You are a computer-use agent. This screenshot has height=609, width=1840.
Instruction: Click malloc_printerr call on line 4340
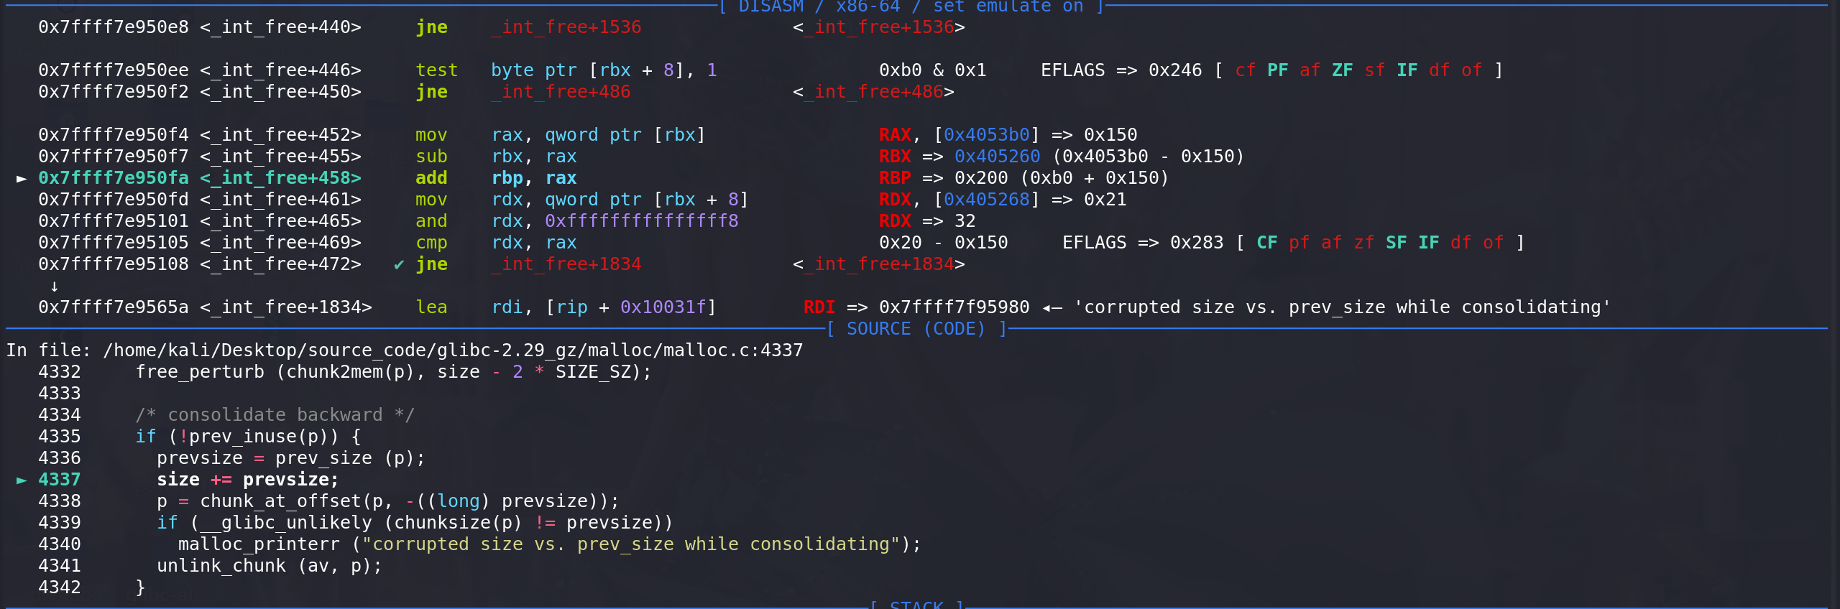pos(550,544)
